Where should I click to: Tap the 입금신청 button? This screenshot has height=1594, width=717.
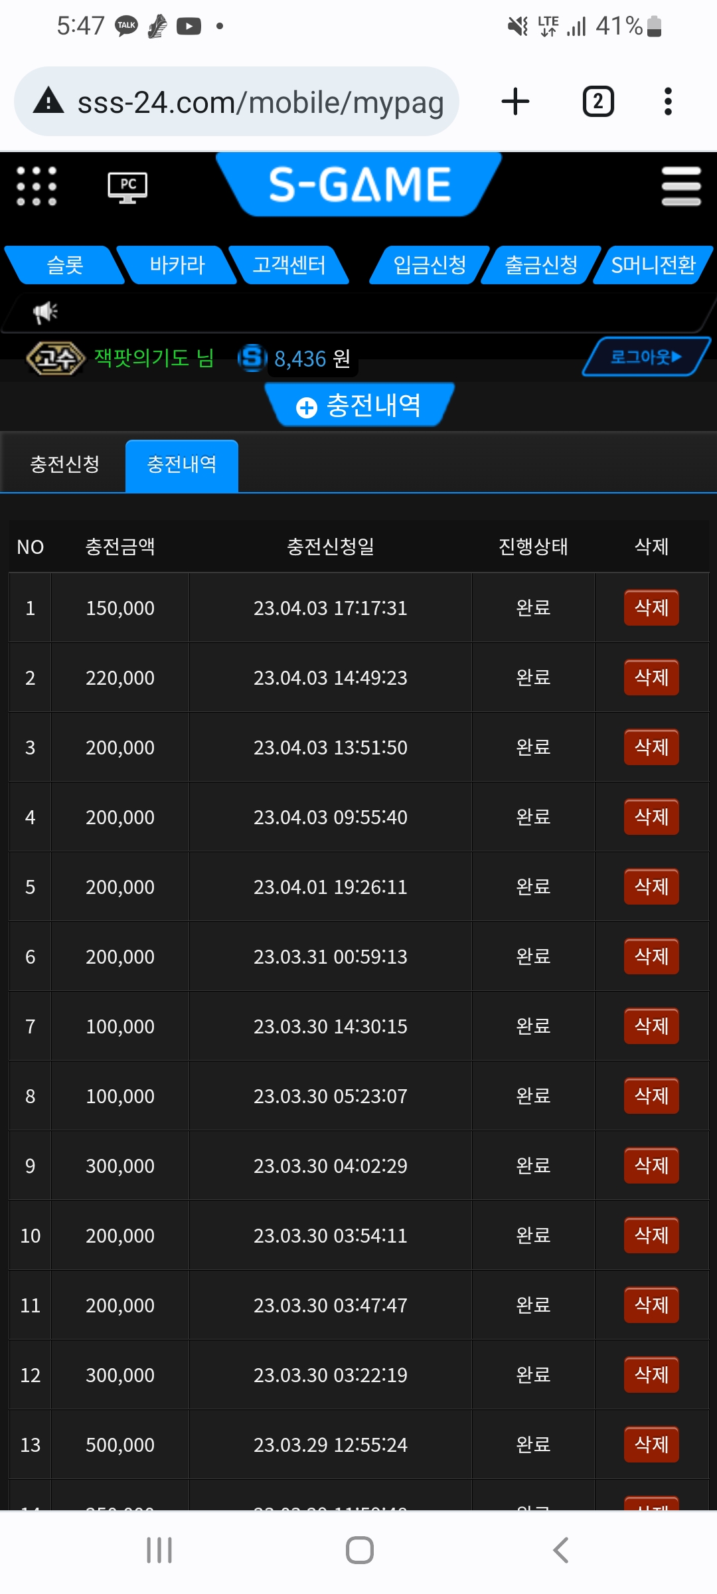click(x=430, y=265)
